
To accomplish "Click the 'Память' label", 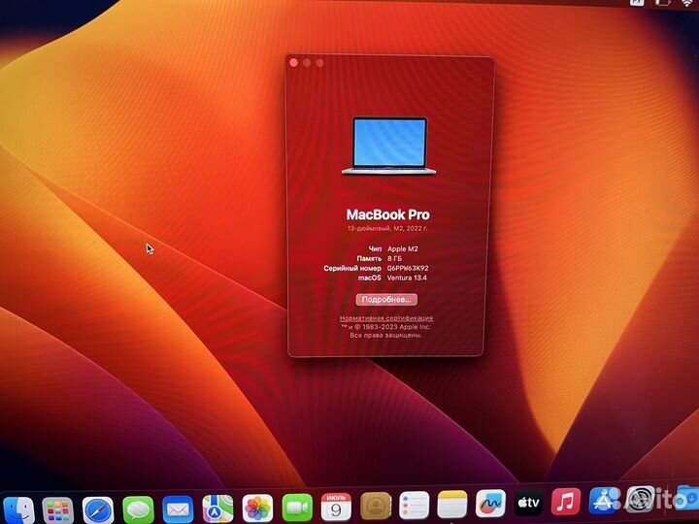I will [369, 258].
